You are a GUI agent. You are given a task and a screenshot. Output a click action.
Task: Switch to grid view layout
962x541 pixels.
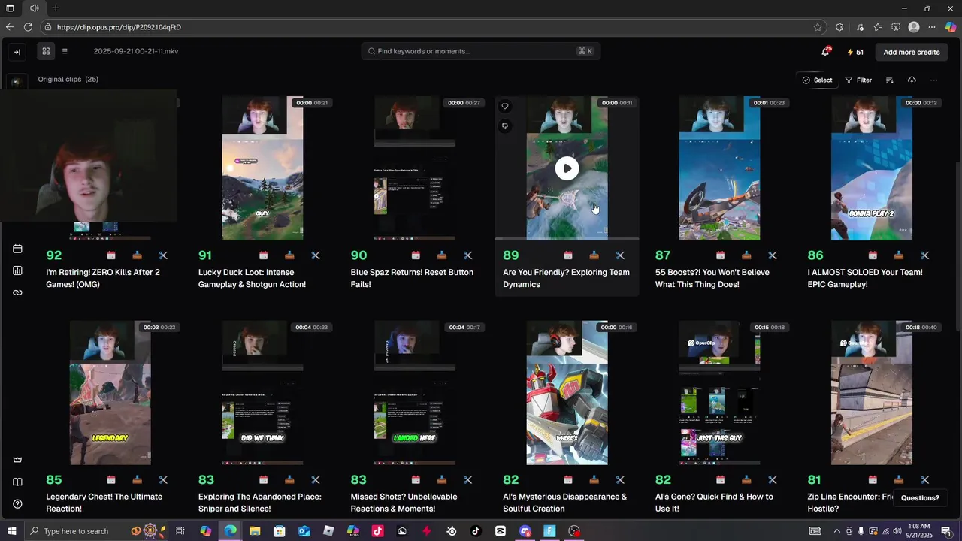click(46, 51)
